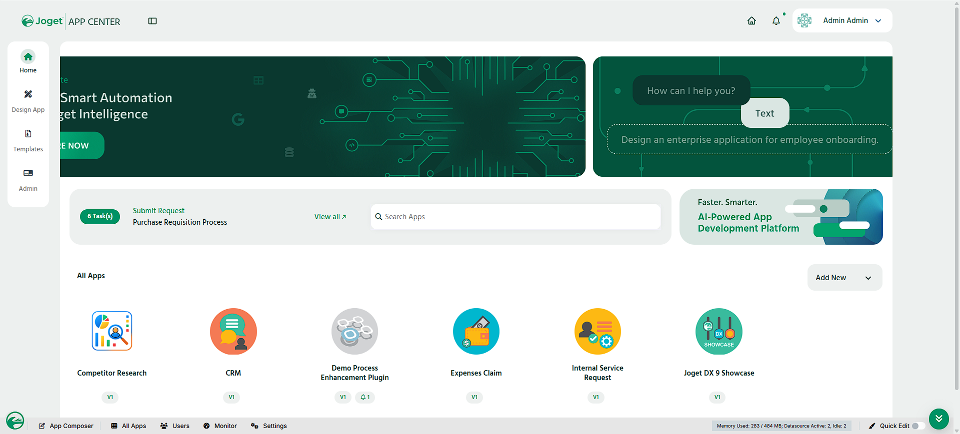960x434 pixels.
Task: Open Joget DX 9 Showcase icon
Action: click(x=719, y=331)
